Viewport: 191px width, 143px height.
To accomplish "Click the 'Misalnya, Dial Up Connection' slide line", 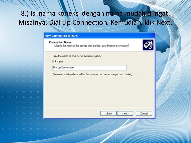I will click(x=95, y=22).
